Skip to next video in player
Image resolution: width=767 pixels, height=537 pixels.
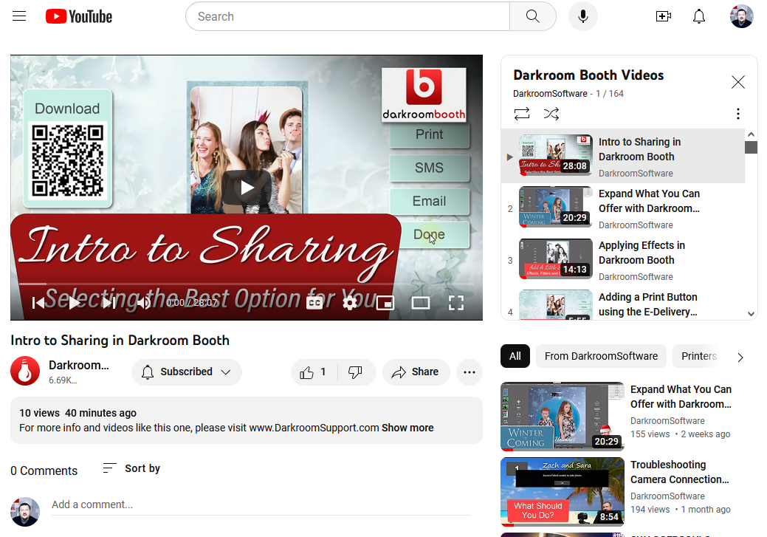click(x=109, y=303)
